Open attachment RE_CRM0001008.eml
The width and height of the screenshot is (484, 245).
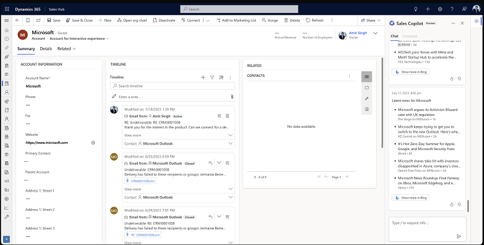coord(143,235)
